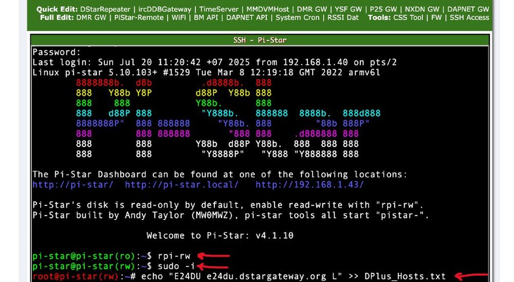The image size is (514, 282).
Task: Click DPlus_Hosts.txt filename in terminal
Action: point(405,276)
